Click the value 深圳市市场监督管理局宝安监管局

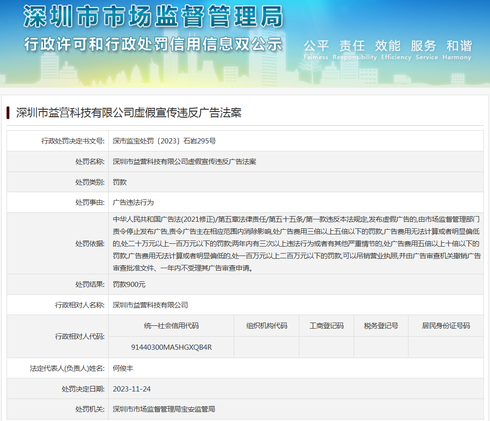(164, 409)
